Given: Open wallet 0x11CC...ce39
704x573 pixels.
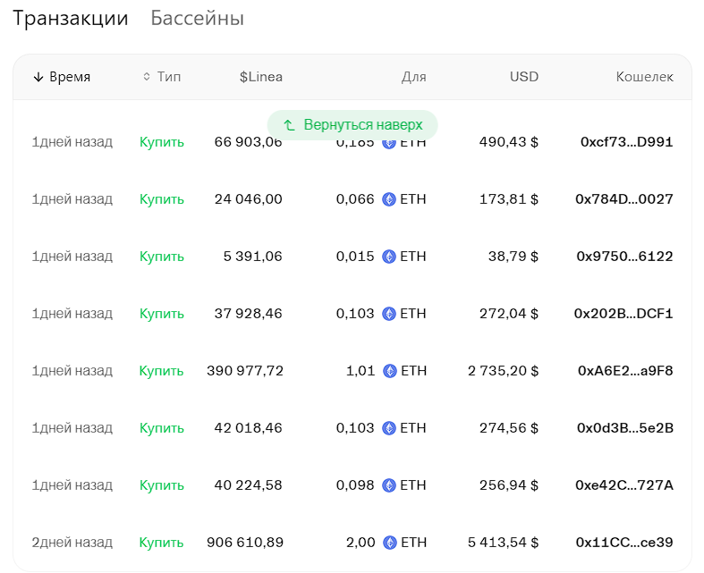Looking at the screenshot, I should pyautogui.click(x=623, y=543).
